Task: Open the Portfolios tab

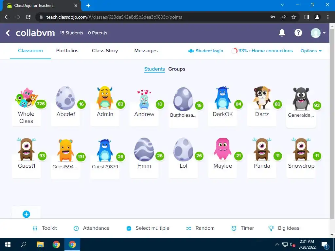Action: click(67, 51)
